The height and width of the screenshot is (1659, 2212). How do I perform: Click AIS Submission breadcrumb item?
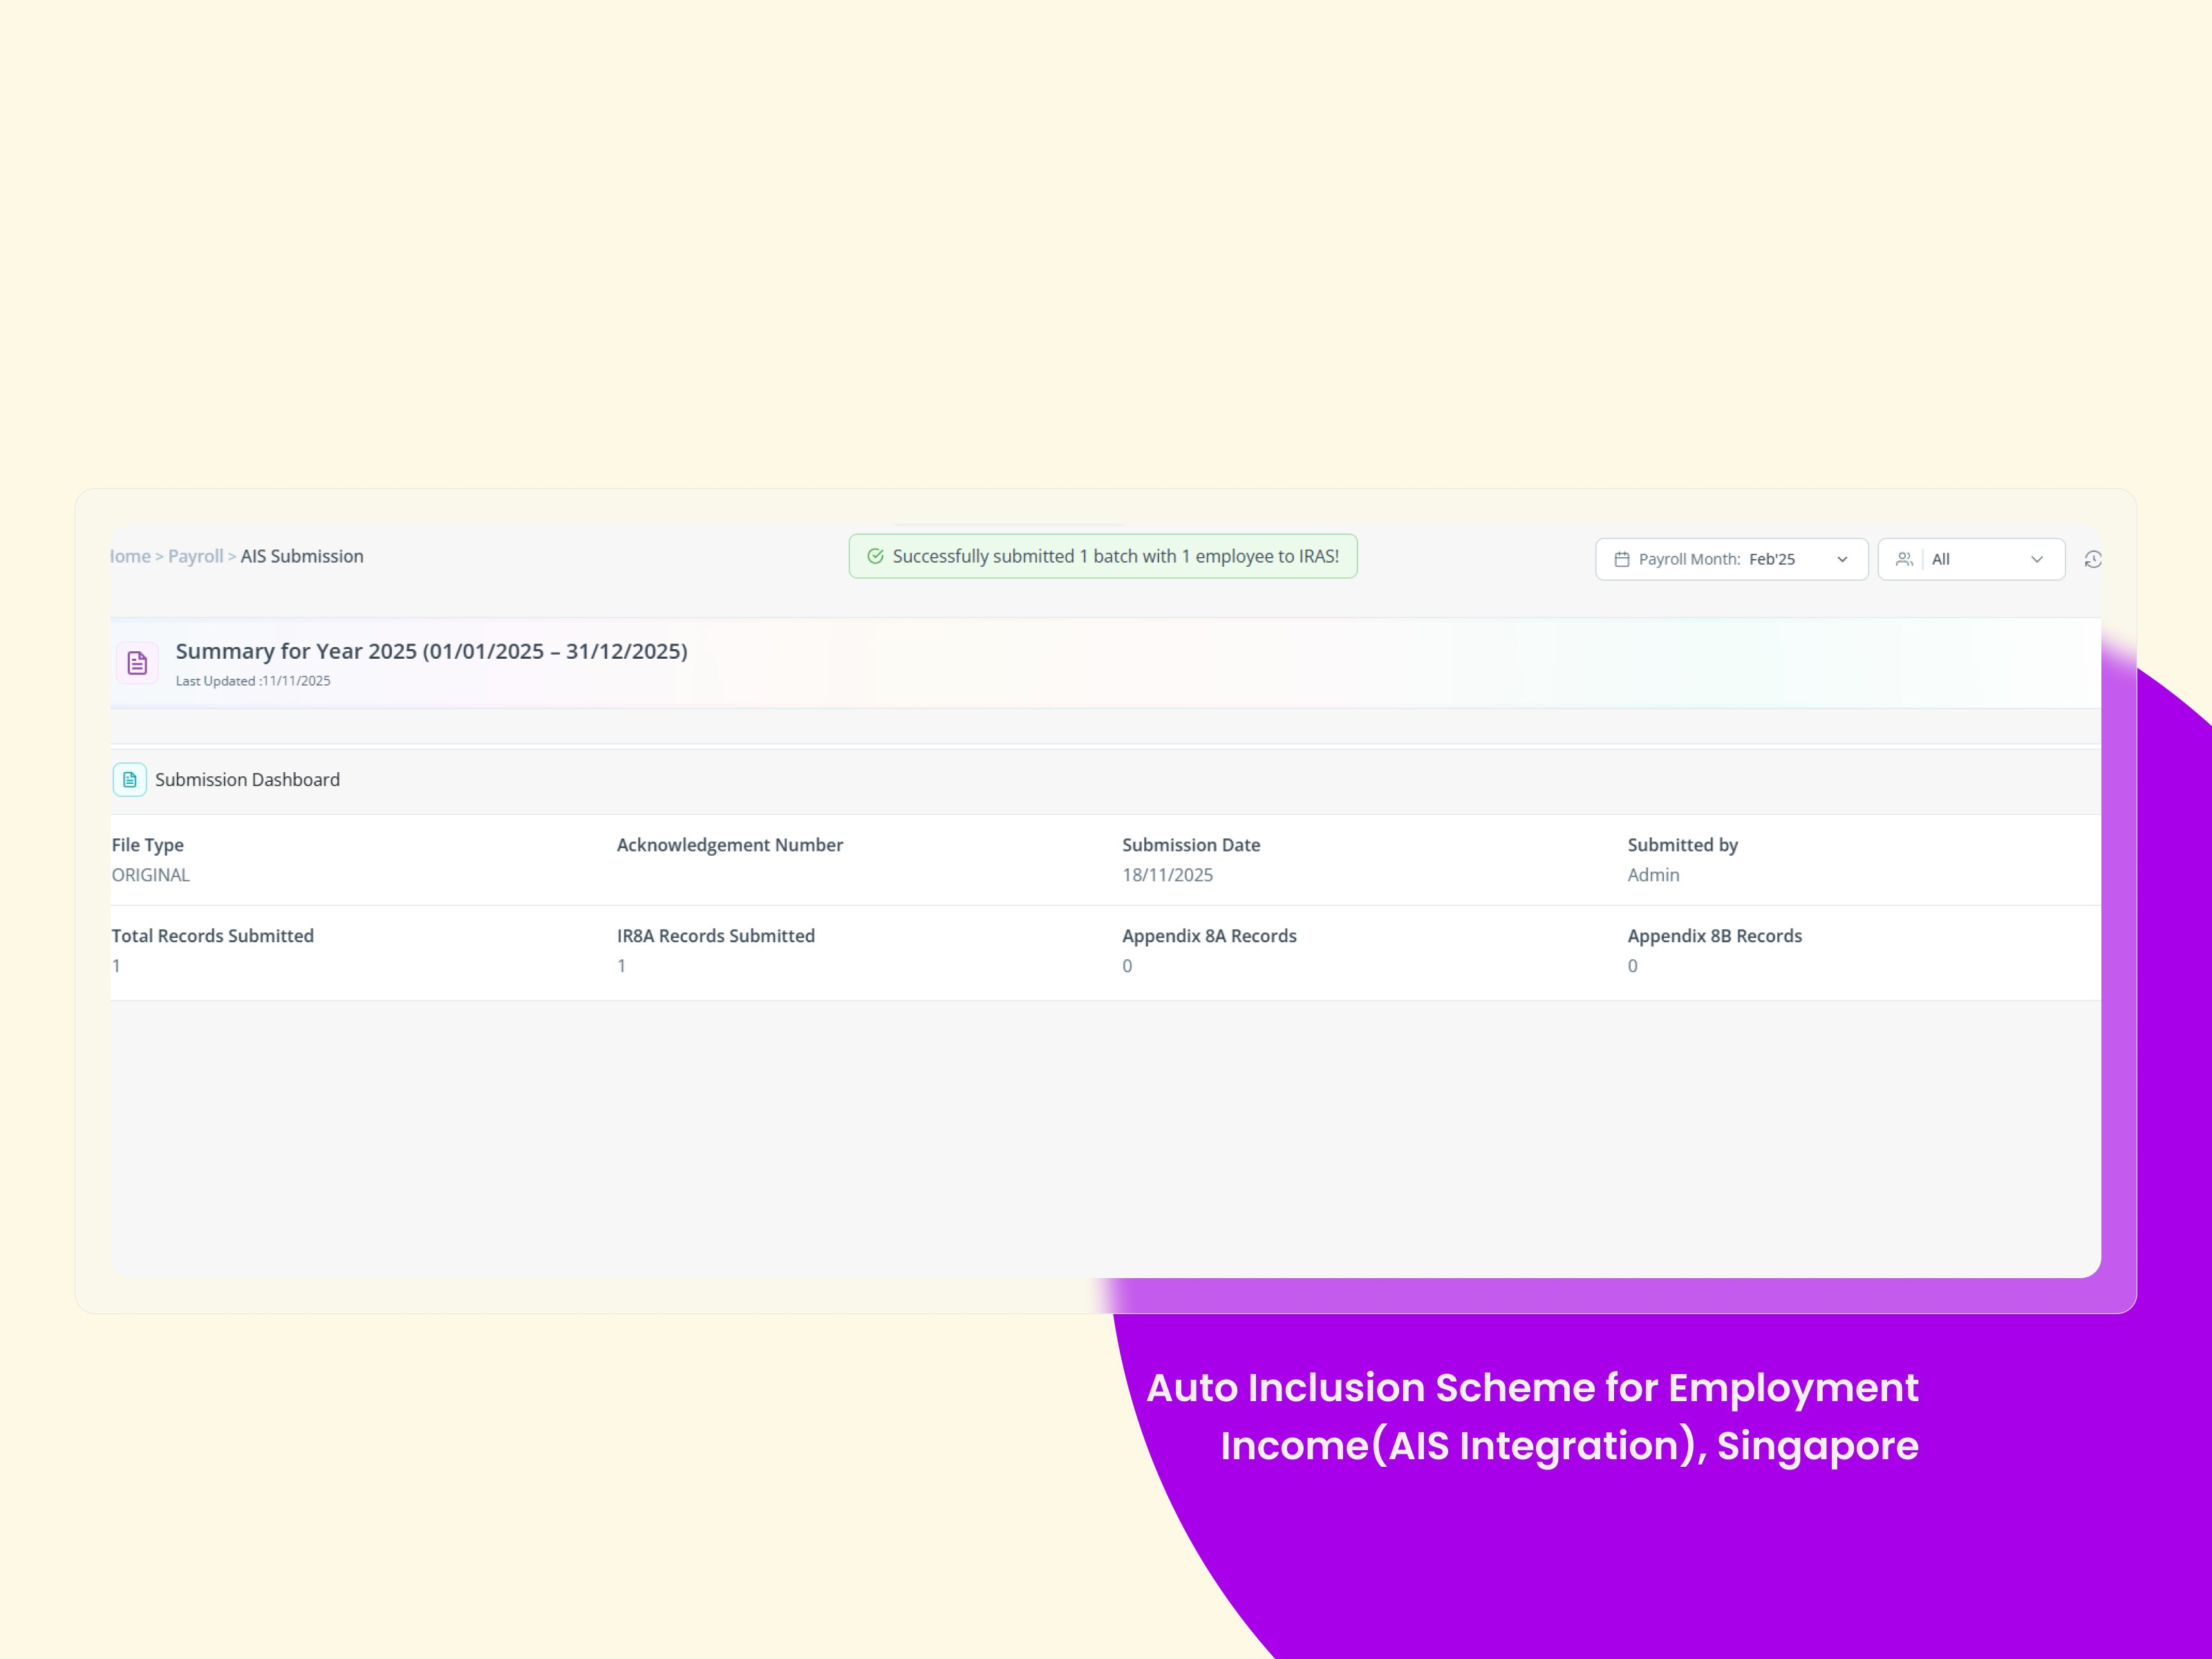(x=301, y=556)
